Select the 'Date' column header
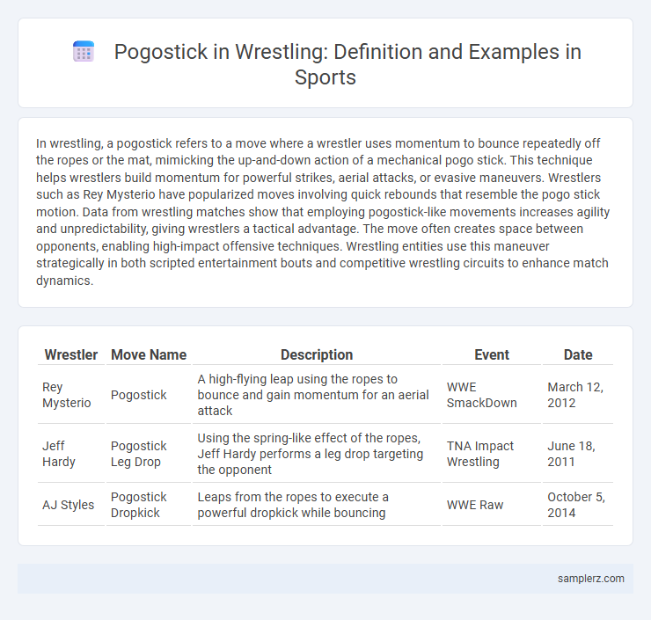651x620 pixels. [578, 354]
